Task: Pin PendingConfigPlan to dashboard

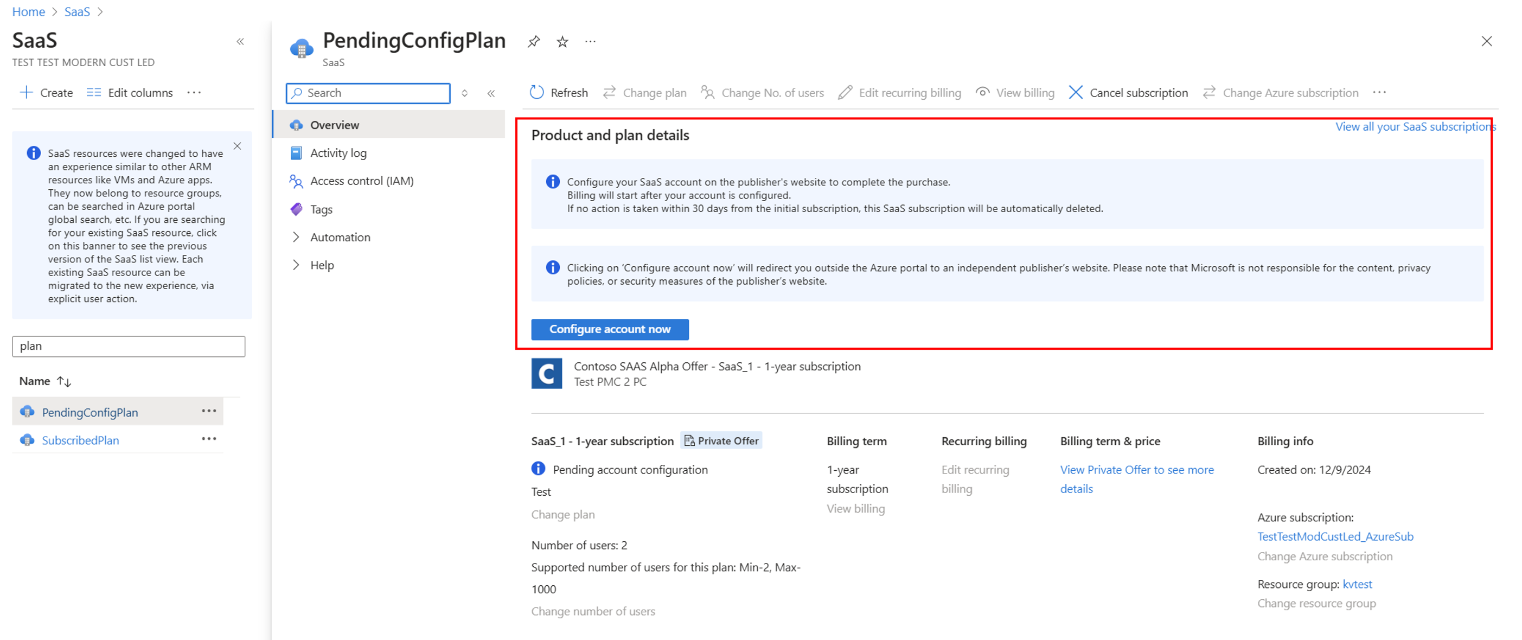Action: [x=534, y=41]
